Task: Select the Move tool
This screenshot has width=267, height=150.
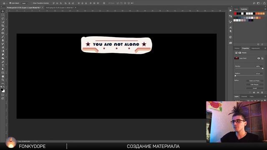Action: 3,11
